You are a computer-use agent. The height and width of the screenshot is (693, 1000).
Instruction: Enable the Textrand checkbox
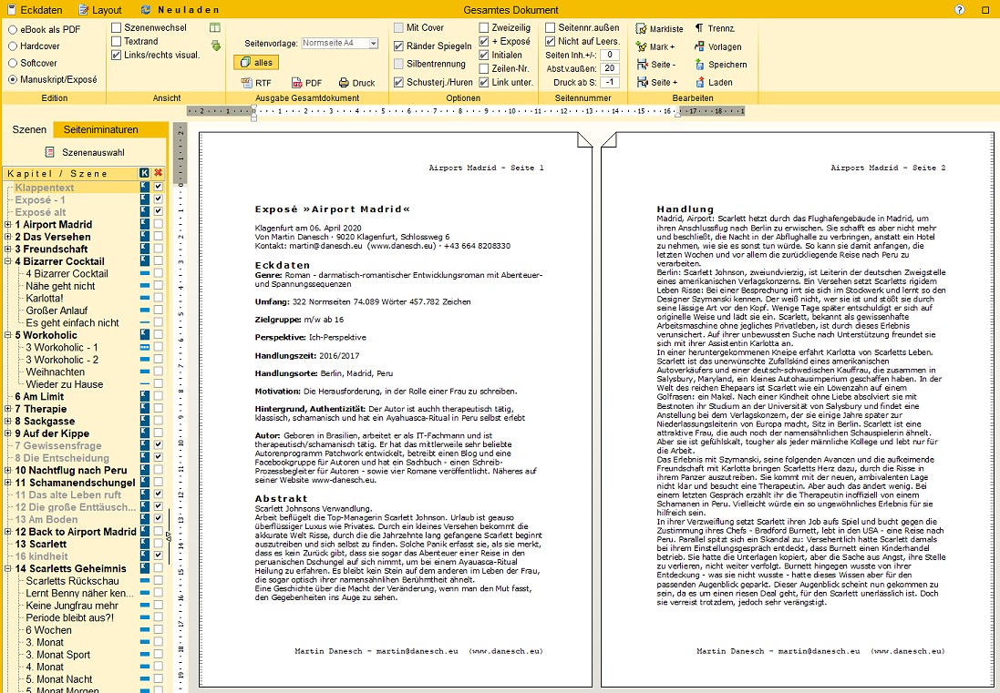116,41
